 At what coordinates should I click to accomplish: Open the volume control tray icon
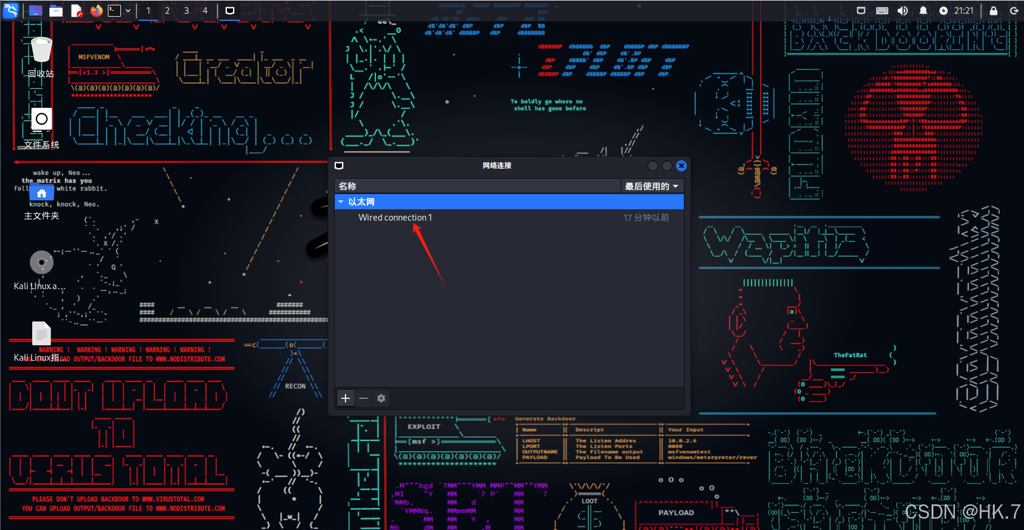[x=902, y=11]
